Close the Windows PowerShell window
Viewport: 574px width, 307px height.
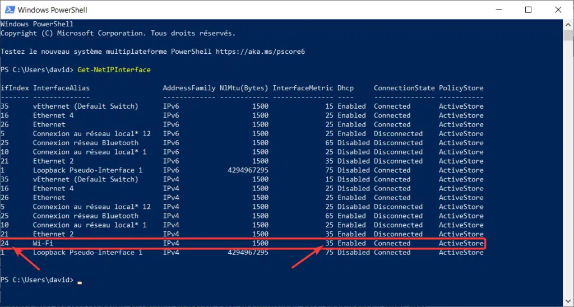[x=558, y=10]
